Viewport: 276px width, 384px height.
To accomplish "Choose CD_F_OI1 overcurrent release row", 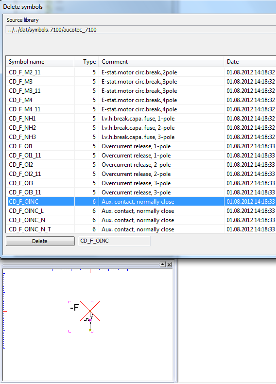I will click(141, 146).
